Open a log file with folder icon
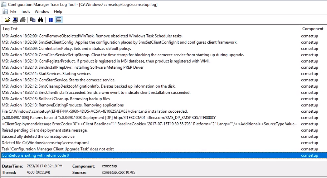The width and height of the screenshot is (327, 178). tap(7, 20)
